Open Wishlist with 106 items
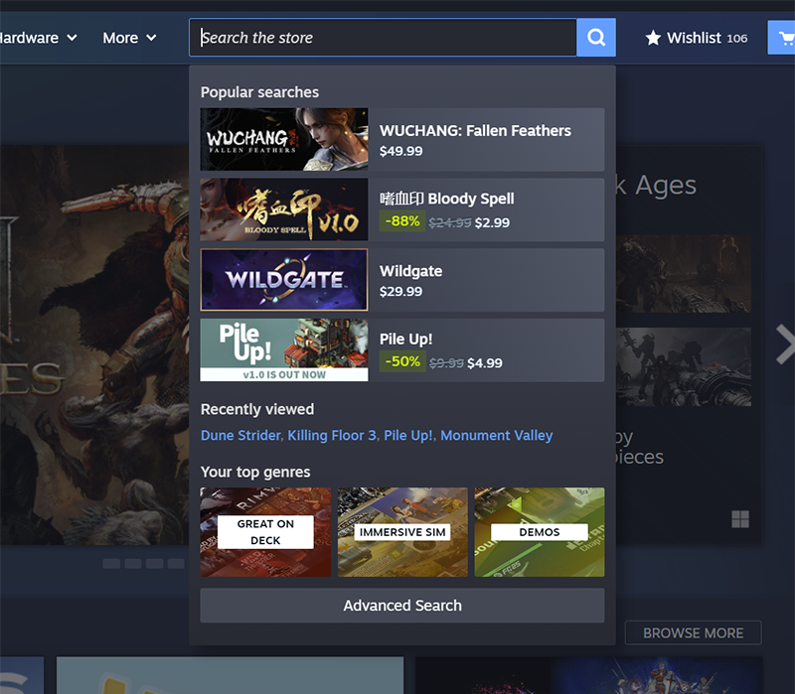The height and width of the screenshot is (694, 795). coord(697,38)
